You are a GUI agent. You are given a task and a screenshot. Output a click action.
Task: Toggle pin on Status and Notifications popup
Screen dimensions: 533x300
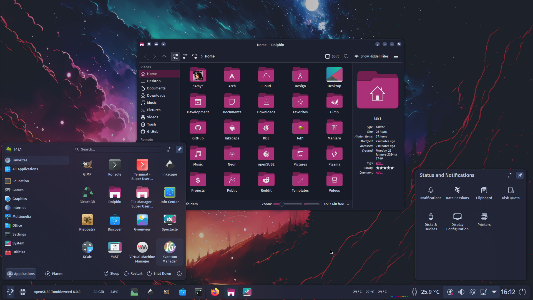[x=520, y=175]
